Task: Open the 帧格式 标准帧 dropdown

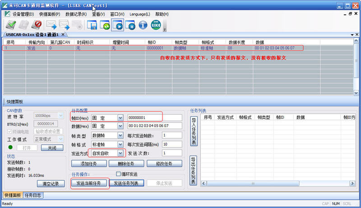Action: click(120, 145)
